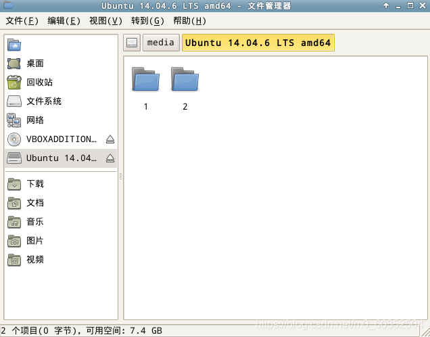The width and height of the screenshot is (430, 337).
Task: Maximize the file manager window
Action: point(410,5)
